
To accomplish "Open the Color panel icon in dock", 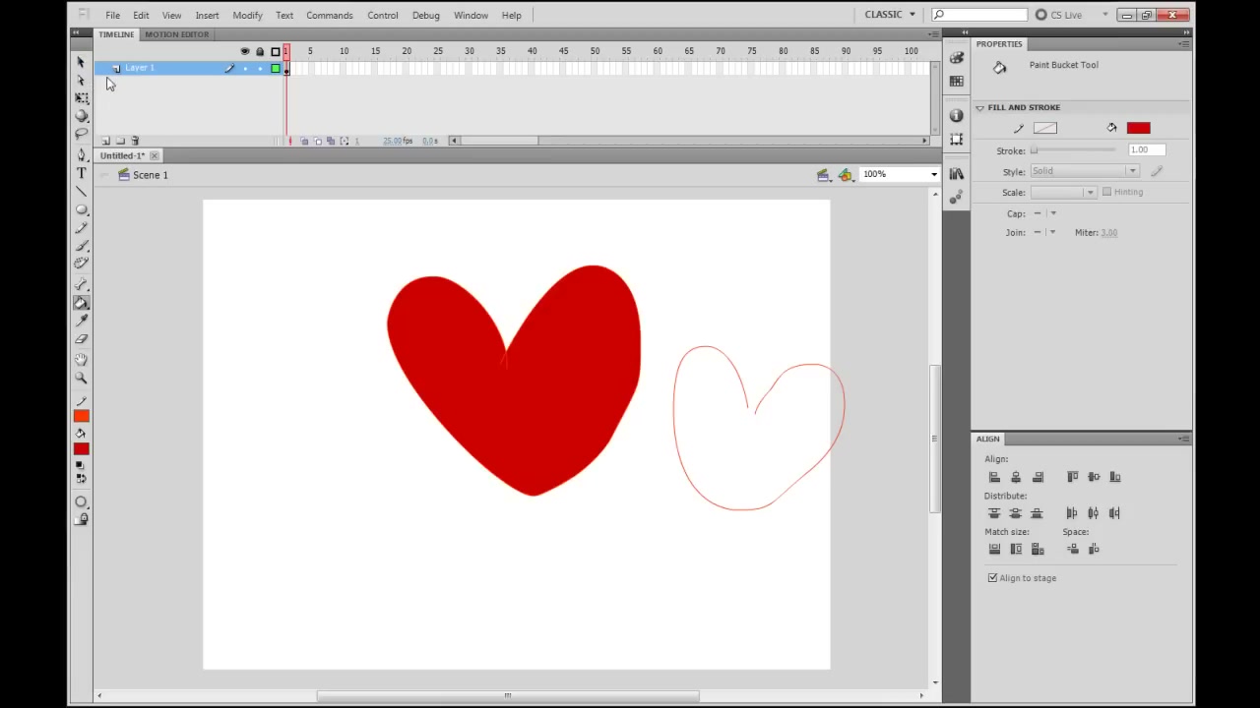I will click(956, 58).
